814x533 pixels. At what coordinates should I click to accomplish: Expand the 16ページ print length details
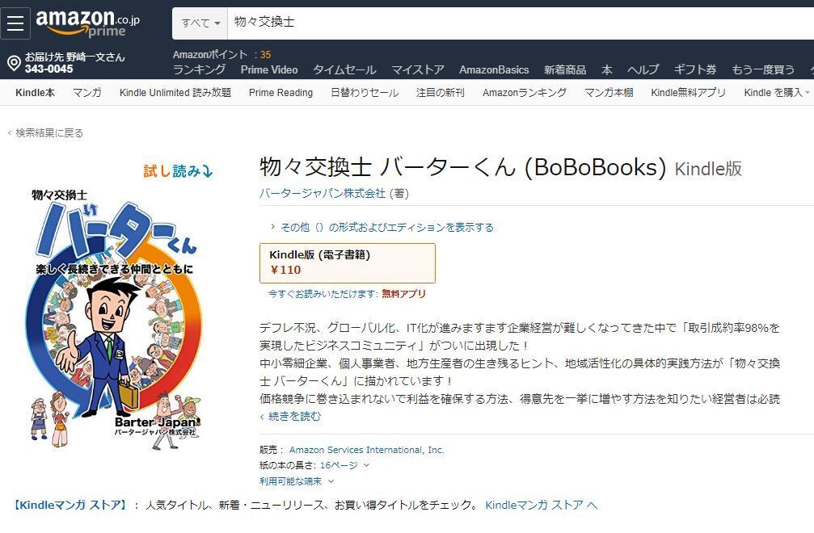(366, 465)
